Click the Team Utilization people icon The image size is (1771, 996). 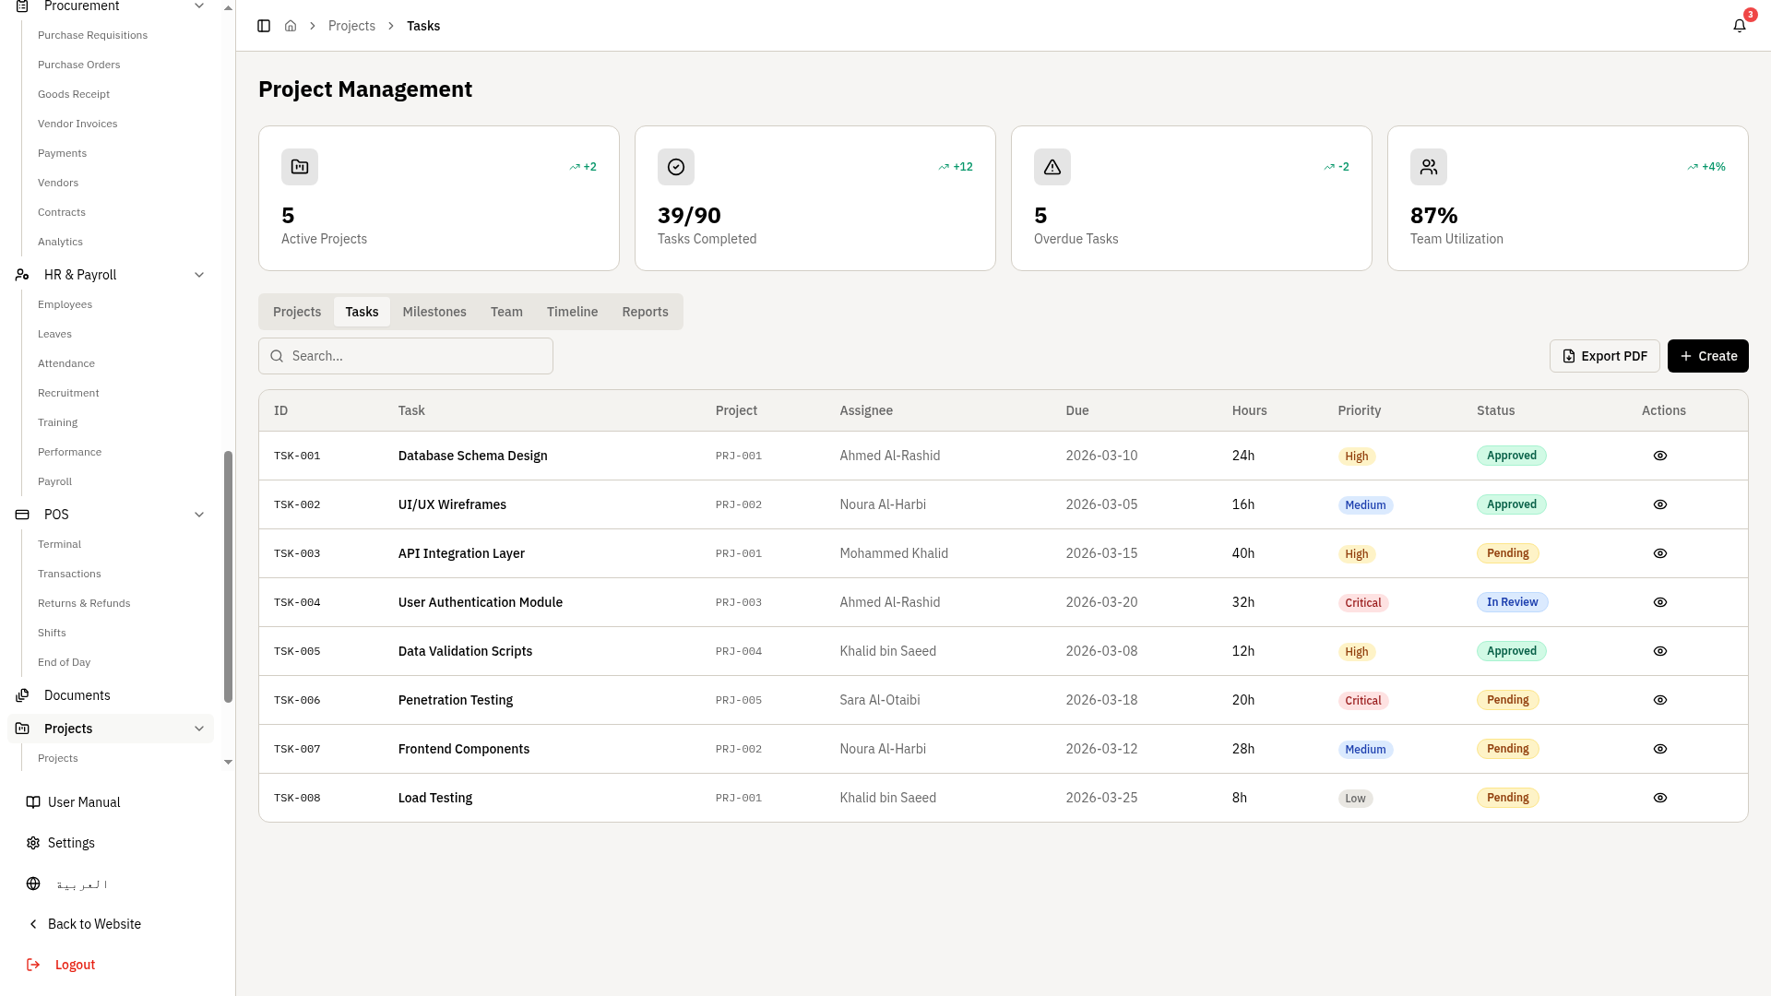point(1429,167)
